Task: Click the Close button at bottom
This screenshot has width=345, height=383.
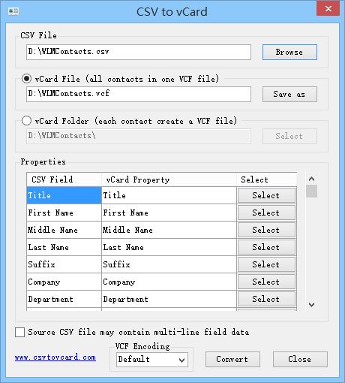Action: [300, 359]
